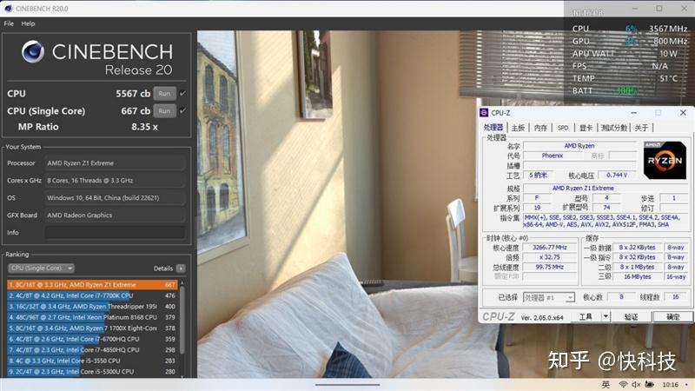Click the 倍频 value x 32.75
Screen dimensions: 695x391
coord(550,257)
